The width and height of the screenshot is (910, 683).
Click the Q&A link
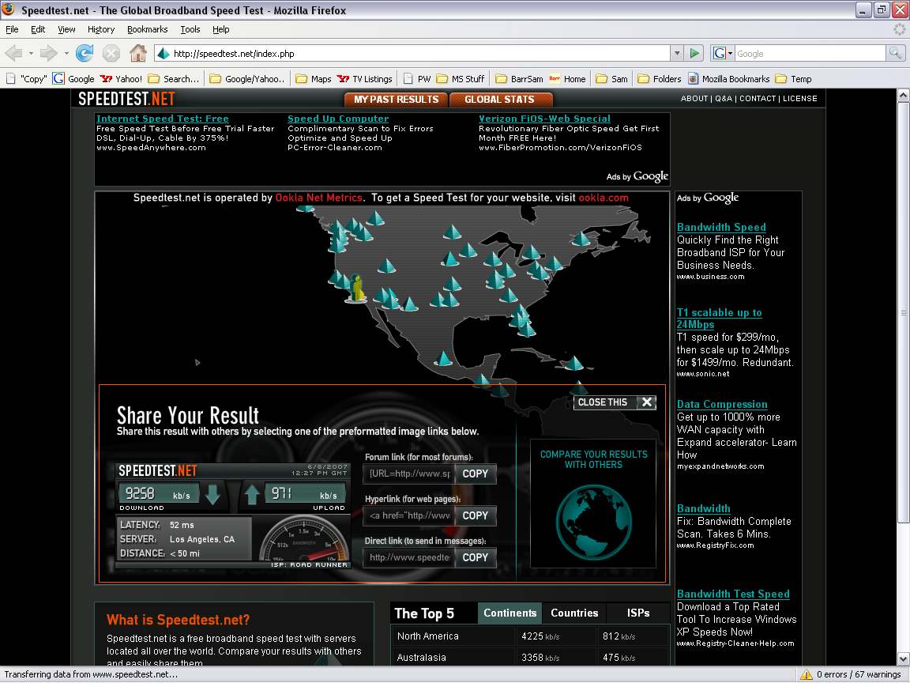click(723, 99)
